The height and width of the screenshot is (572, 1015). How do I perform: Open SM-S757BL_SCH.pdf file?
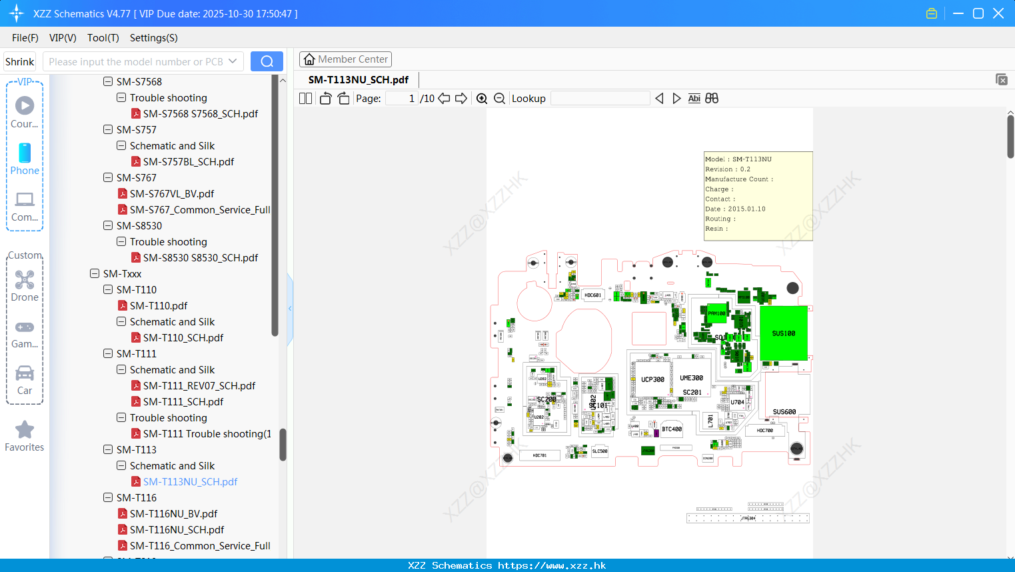pos(189,161)
